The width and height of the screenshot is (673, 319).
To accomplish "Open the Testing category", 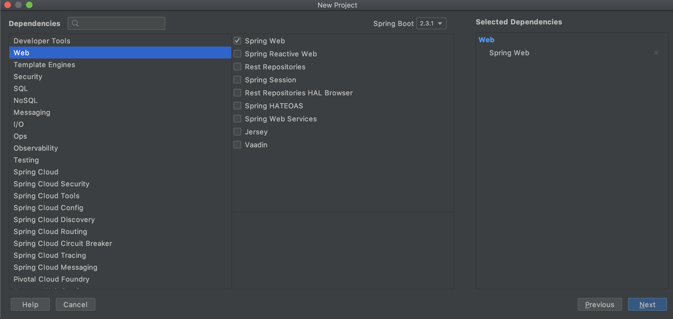I will 120,160.
